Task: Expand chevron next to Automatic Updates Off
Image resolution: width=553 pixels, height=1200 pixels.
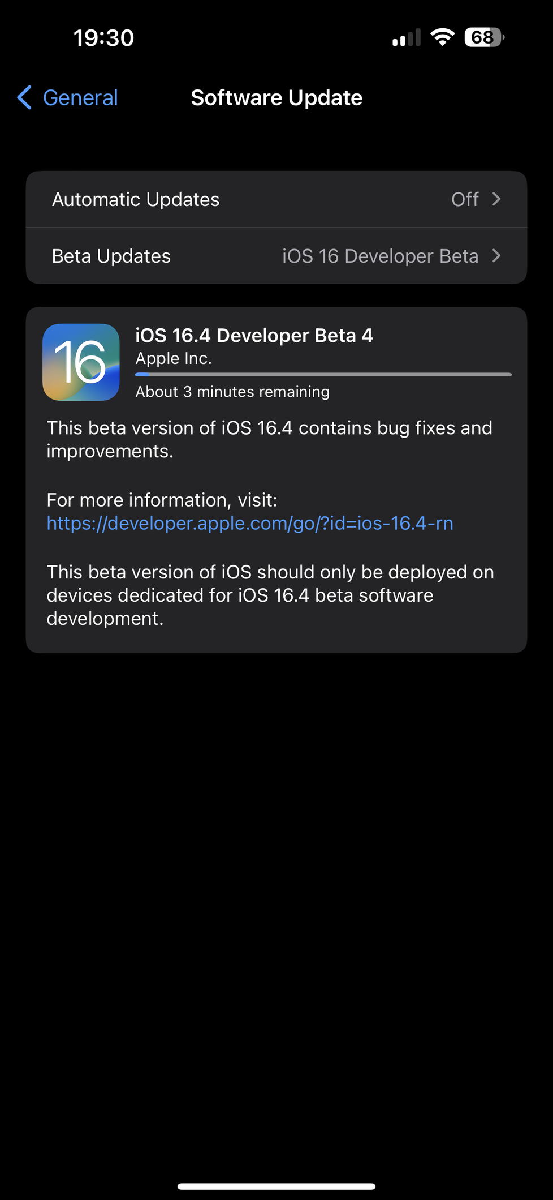Action: point(496,199)
